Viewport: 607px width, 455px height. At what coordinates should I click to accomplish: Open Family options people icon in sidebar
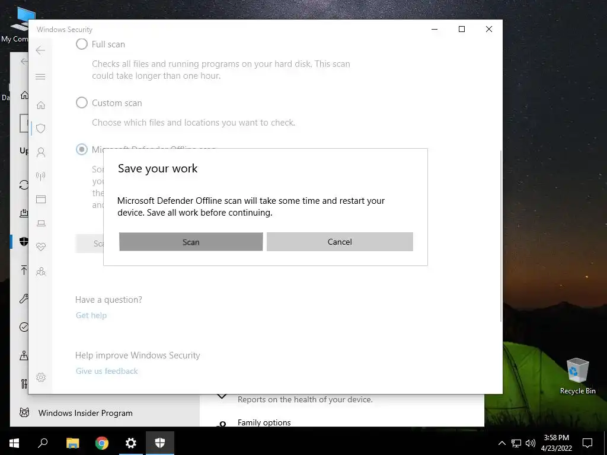pyautogui.click(x=41, y=271)
